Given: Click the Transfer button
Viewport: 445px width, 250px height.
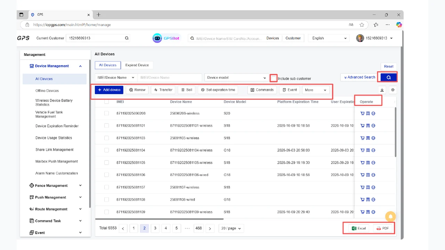Looking at the screenshot, I should (x=163, y=90).
